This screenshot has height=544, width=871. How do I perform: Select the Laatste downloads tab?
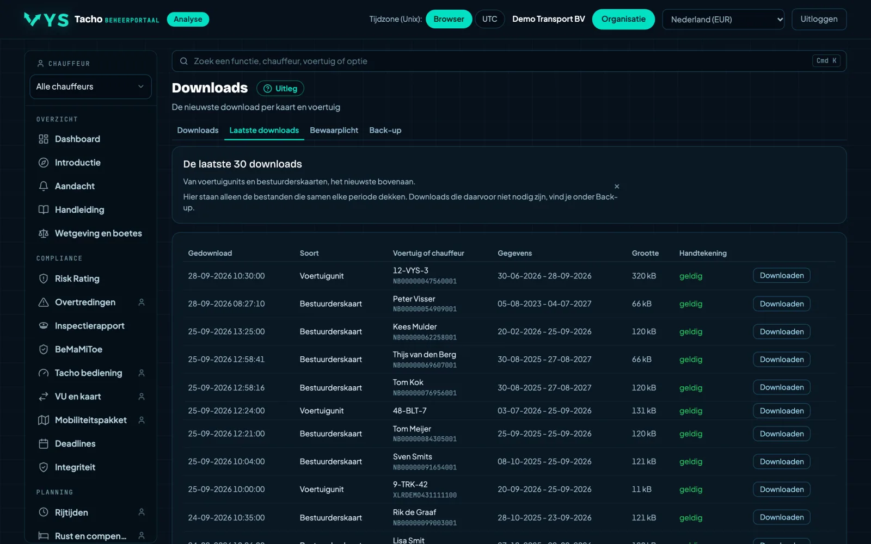pos(264,131)
